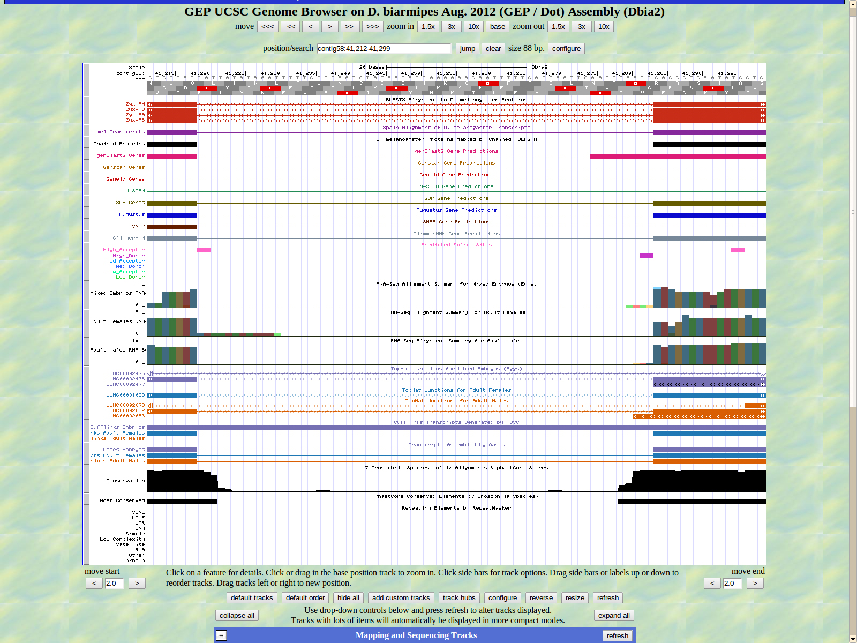
Task: Click Mixed Embryos RNA track label
Action: pos(118,293)
